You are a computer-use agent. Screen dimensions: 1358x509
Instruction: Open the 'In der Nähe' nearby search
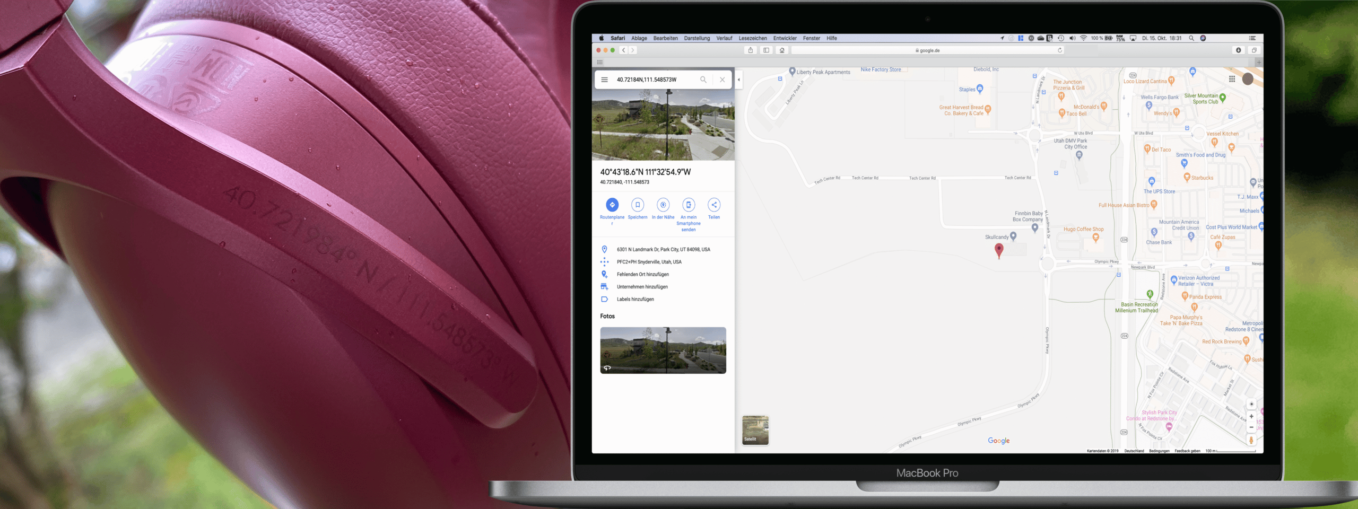click(x=663, y=205)
